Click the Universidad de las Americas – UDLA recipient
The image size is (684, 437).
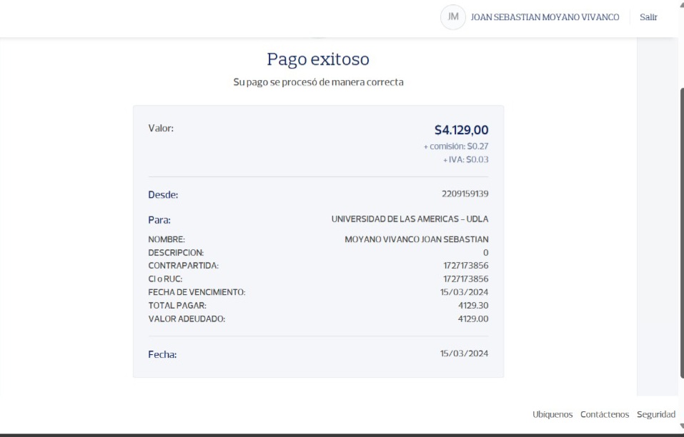pos(410,219)
